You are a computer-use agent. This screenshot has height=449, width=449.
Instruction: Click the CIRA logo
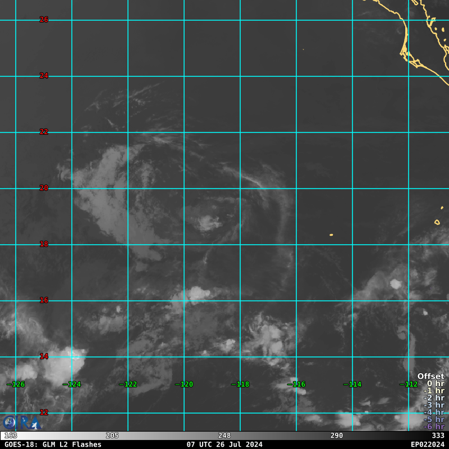click(22, 423)
